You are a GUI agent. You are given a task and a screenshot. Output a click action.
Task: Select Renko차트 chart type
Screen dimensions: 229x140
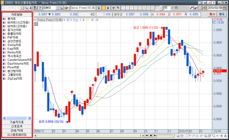[14, 52]
